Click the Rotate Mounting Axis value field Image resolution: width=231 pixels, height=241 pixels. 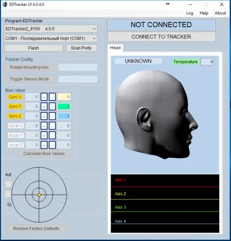(78, 67)
